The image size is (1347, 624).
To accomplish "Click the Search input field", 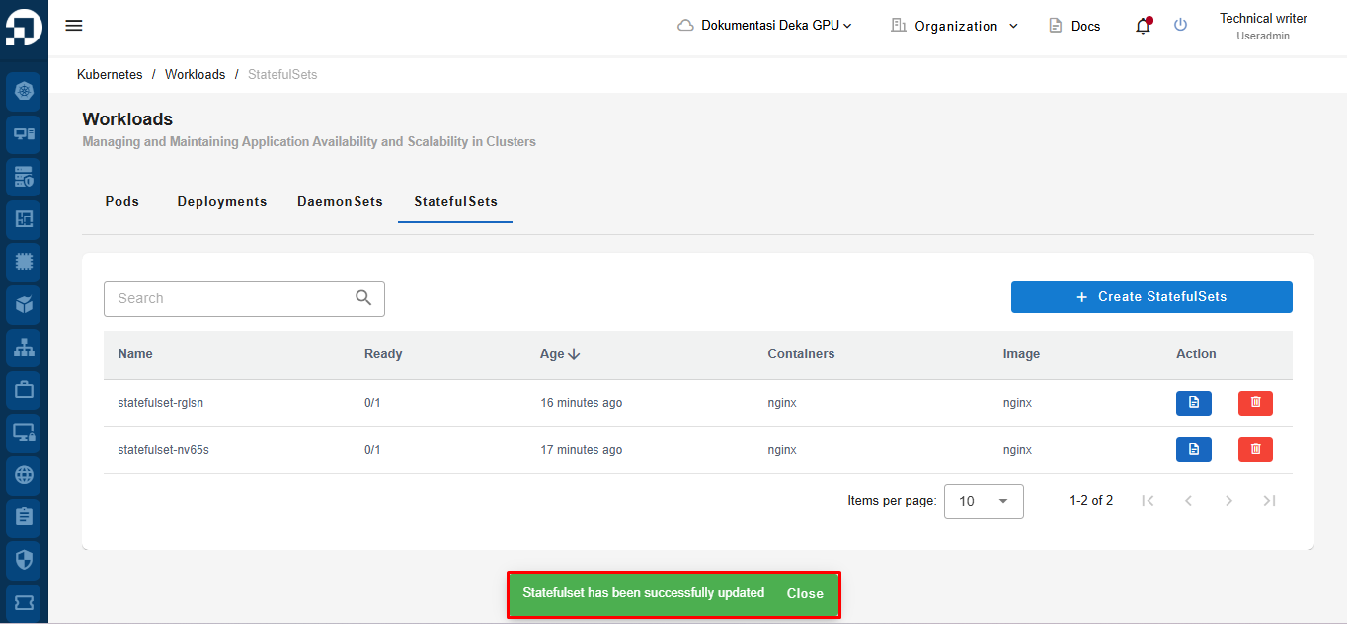I will tap(227, 299).
